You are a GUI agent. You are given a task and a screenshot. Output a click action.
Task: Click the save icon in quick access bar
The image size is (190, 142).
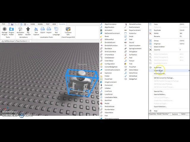pyautogui.click(x=12, y=24)
